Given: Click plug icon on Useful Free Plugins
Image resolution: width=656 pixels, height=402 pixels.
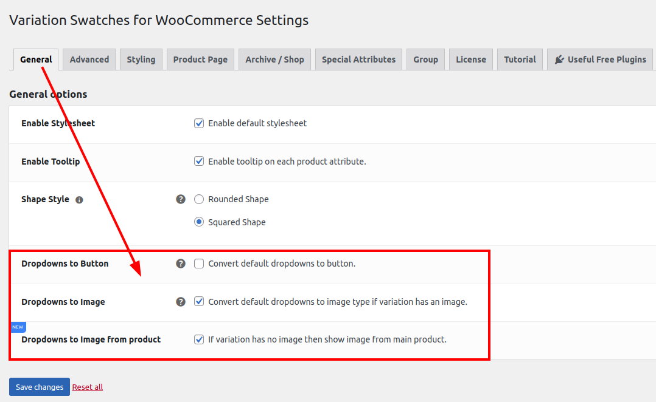Looking at the screenshot, I should click(x=559, y=60).
